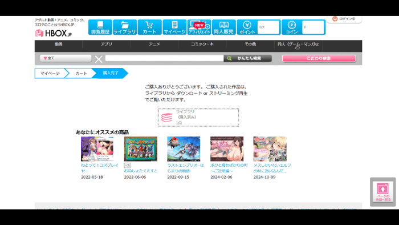The height and width of the screenshot is (225, 399).
Task: Open the その他 menu tab
Action: 250,44
